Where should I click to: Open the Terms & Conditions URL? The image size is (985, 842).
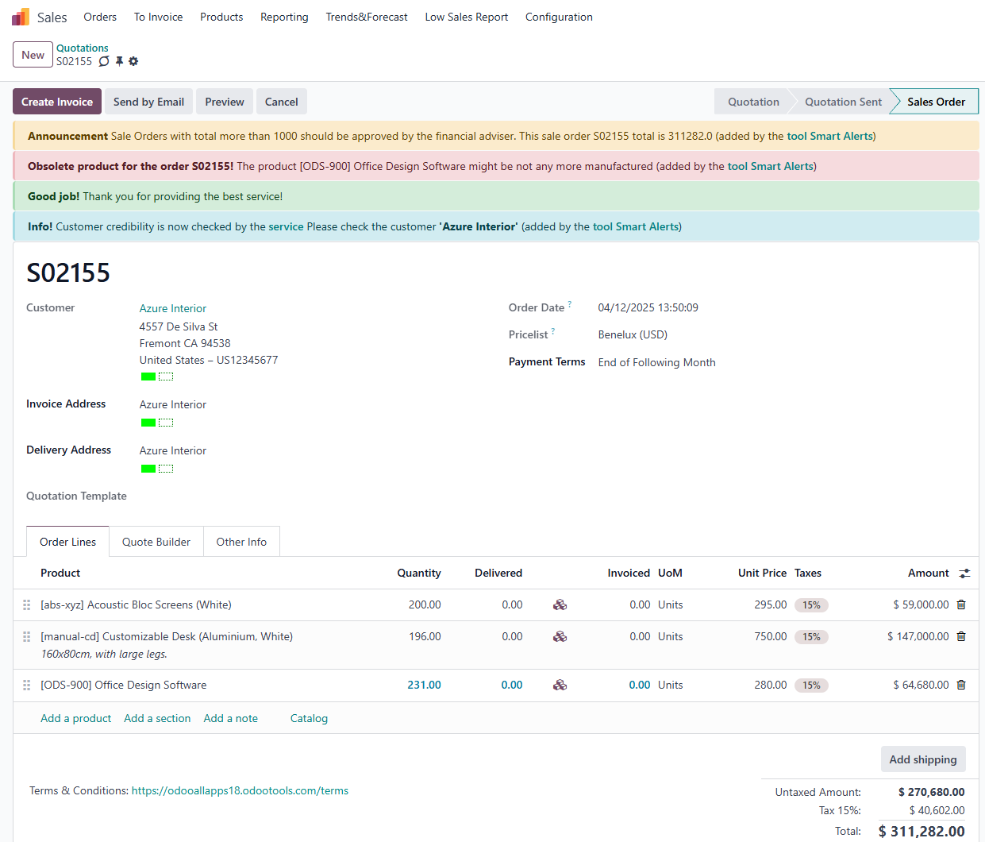click(x=240, y=790)
